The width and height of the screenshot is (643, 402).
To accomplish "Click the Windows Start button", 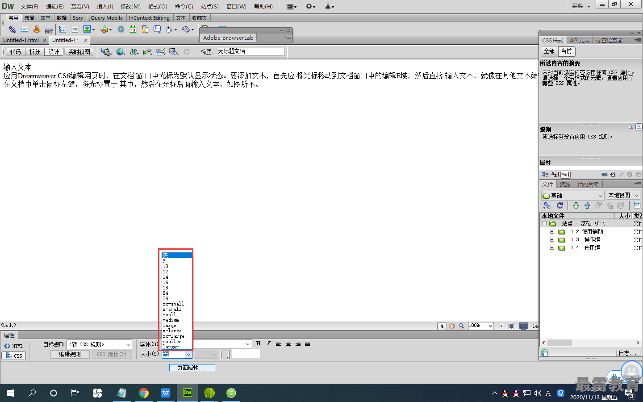I will coord(11,393).
